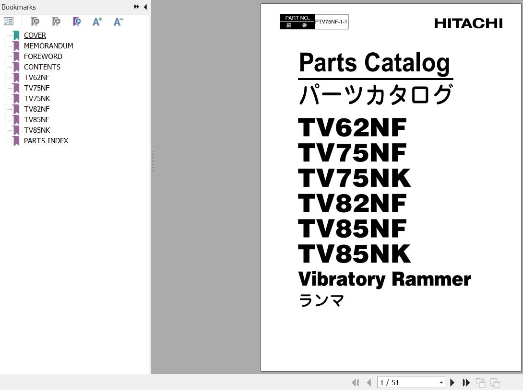This screenshot has height=390, width=523.
Task: Select the TV85NF bookmark
Action: point(36,120)
